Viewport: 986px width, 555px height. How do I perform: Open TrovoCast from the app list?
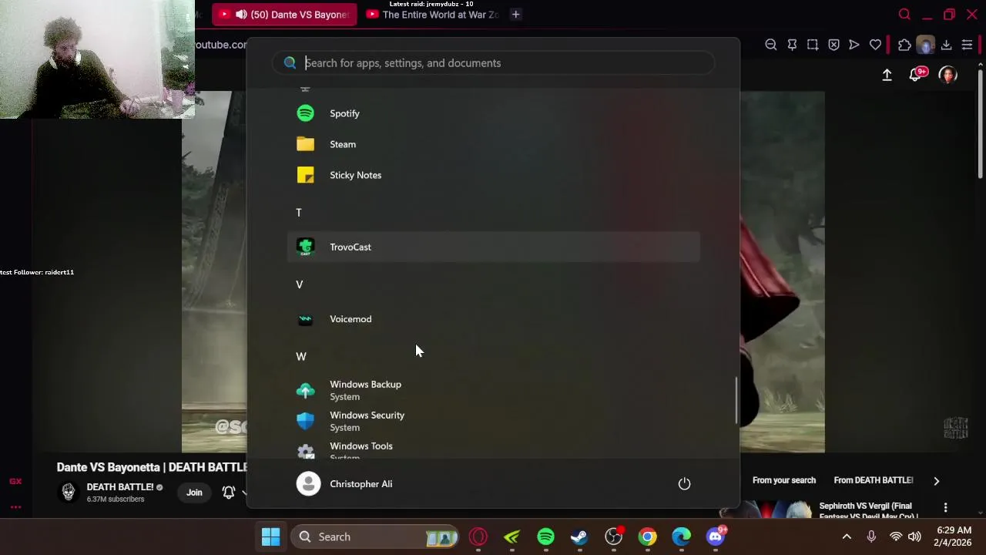pos(493,247)
